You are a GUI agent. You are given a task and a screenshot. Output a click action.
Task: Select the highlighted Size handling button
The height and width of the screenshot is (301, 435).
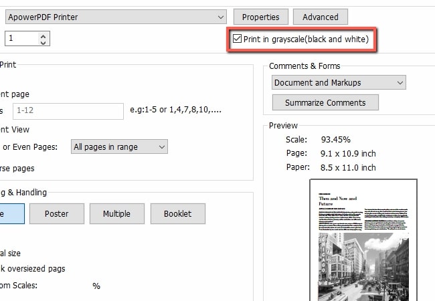tap(11, 213)
